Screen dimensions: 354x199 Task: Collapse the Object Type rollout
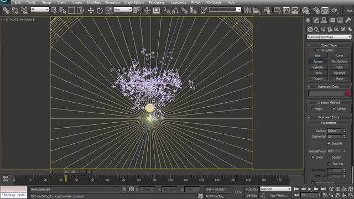329,45
